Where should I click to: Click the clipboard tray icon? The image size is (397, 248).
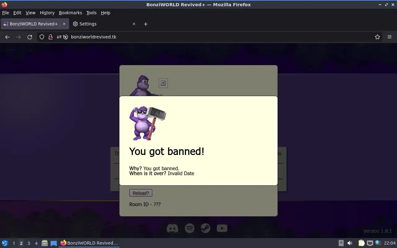click(361, 243)
